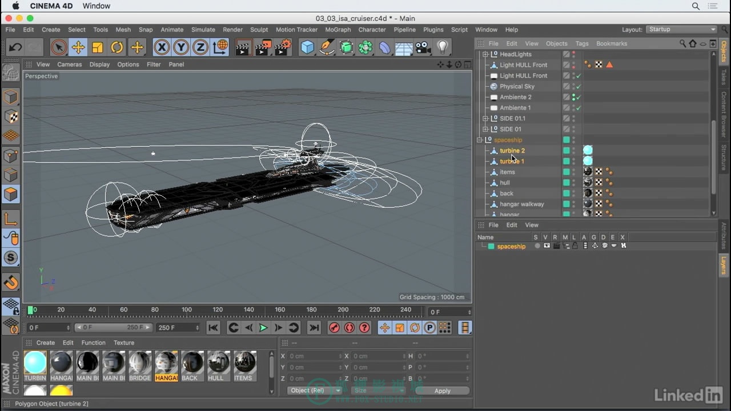Toggle Physical Sky enable checkmark
731x411 pixels.
(579, 87)
